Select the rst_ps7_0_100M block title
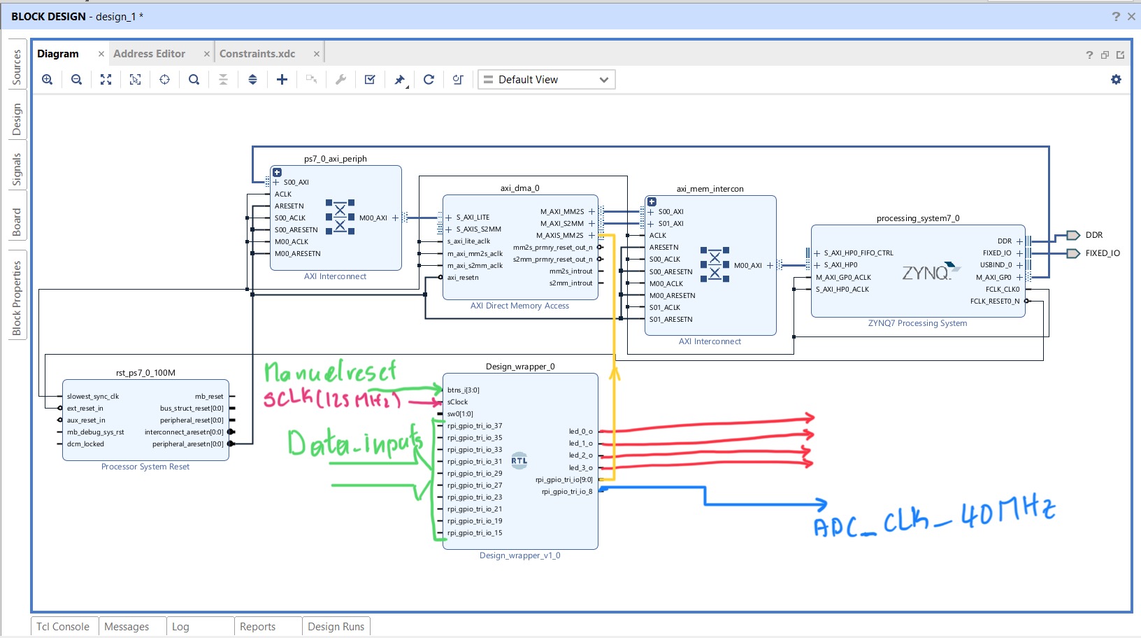The height and width of the screenshot is (638, 1141). pyautogui.click(x=145, y=373)
